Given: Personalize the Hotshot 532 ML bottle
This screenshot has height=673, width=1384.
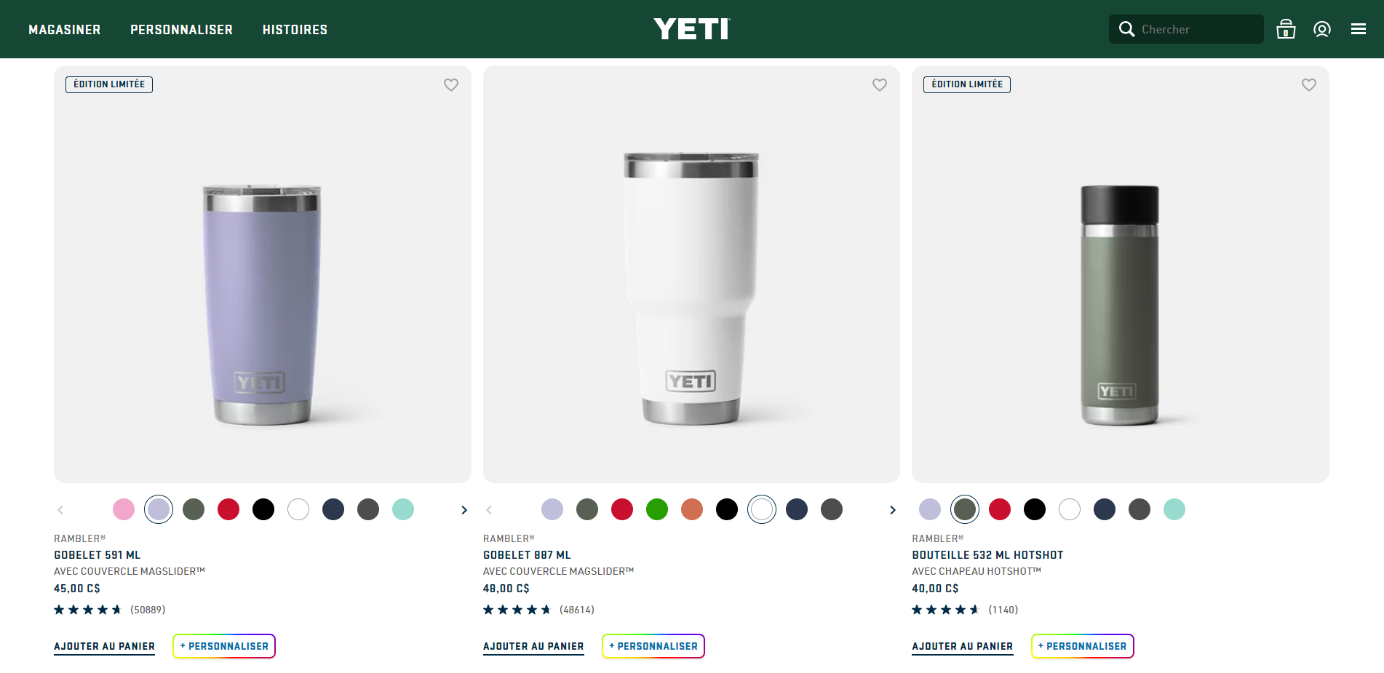Looking at the screenshot, I should coord(1083,646).
